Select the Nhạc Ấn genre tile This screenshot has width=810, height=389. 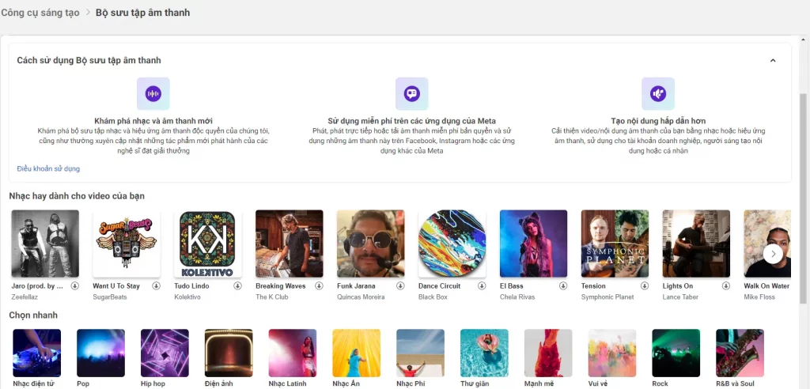(357, 353)
